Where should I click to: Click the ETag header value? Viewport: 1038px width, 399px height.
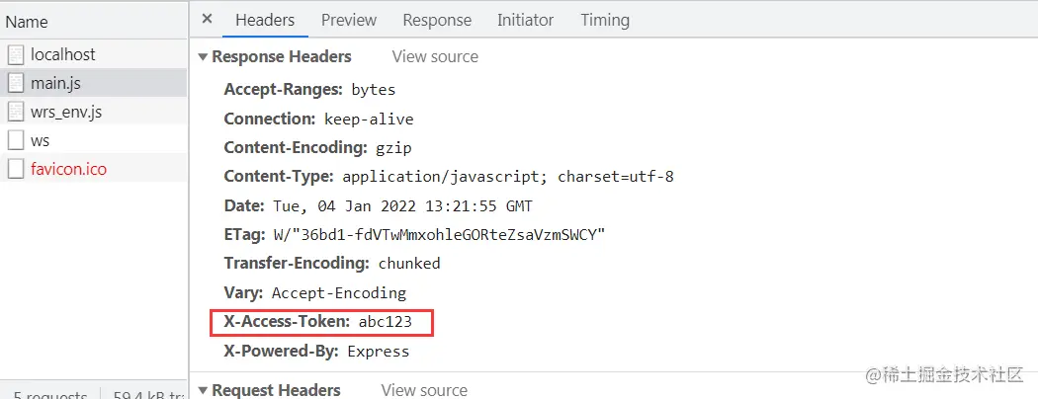[438, 235]
